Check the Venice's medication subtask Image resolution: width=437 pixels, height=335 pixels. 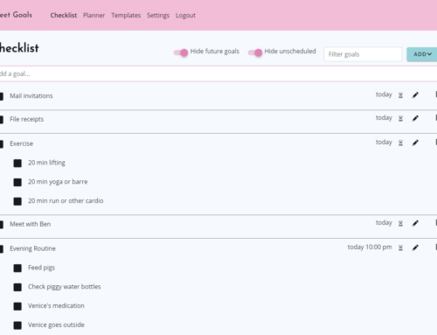click(17, 306)
